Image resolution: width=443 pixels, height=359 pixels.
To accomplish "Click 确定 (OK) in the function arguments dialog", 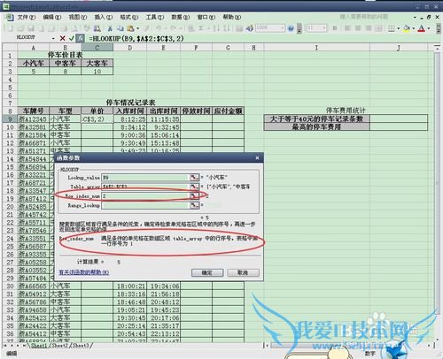I will click(x=207, y=272).
